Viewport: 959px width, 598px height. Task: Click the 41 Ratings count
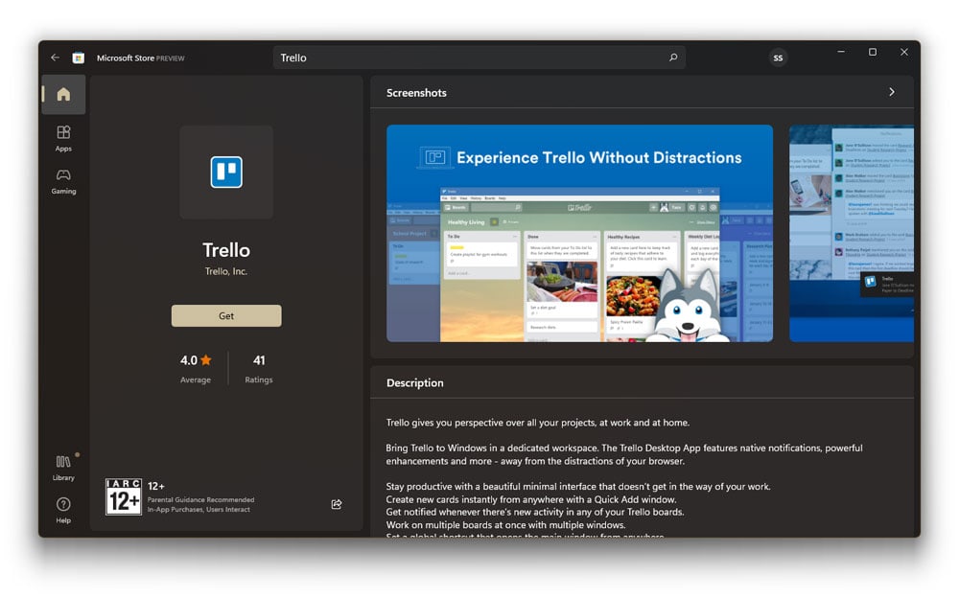click(259, 369)
